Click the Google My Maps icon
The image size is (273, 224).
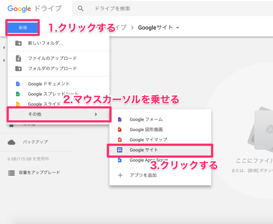point(120,140)
